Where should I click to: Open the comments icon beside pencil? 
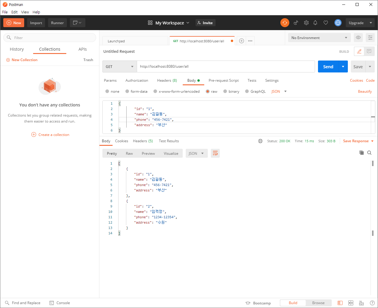click(x=369, y=51)
